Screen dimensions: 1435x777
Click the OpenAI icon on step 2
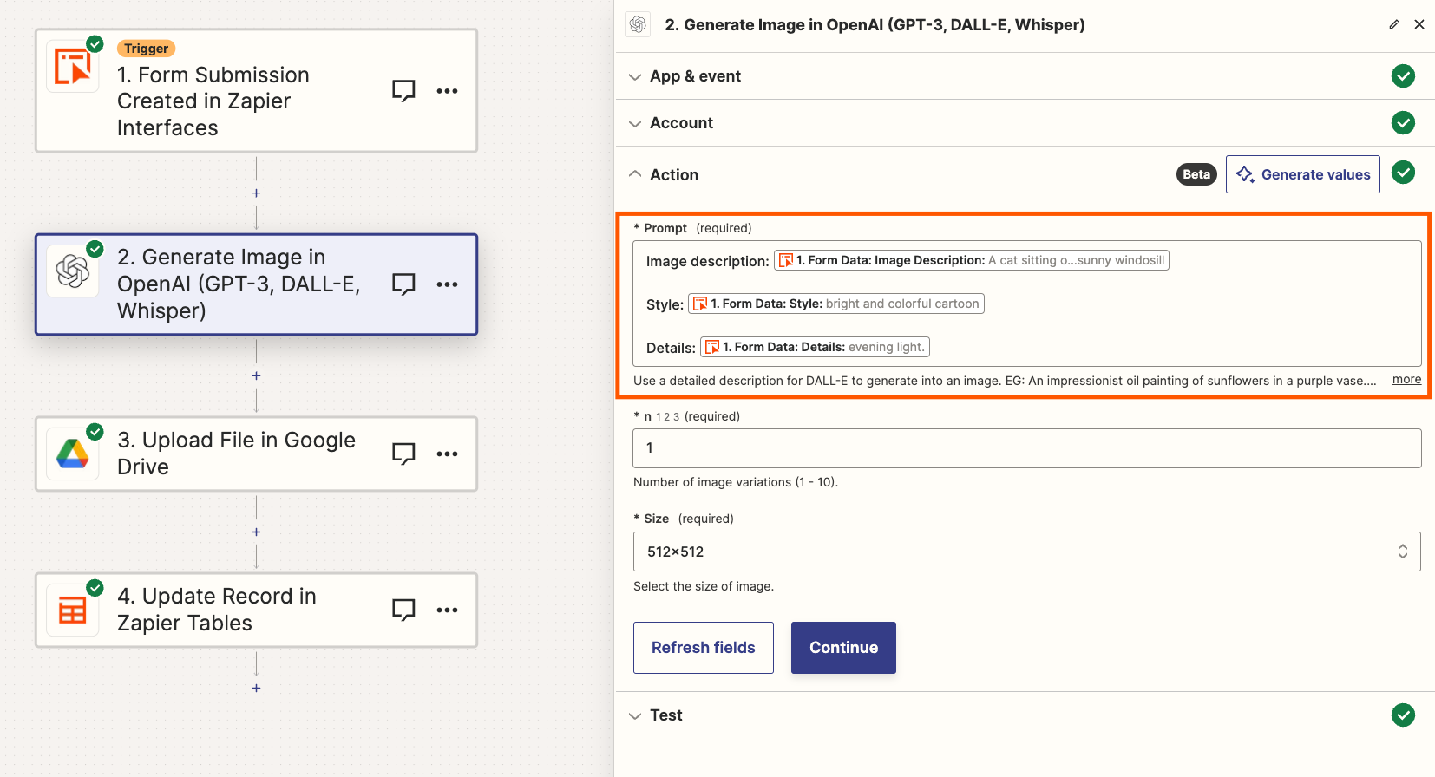tap(73, 271)
